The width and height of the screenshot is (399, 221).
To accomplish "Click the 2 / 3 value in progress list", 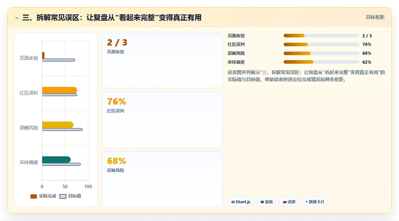I will (367, 36).
